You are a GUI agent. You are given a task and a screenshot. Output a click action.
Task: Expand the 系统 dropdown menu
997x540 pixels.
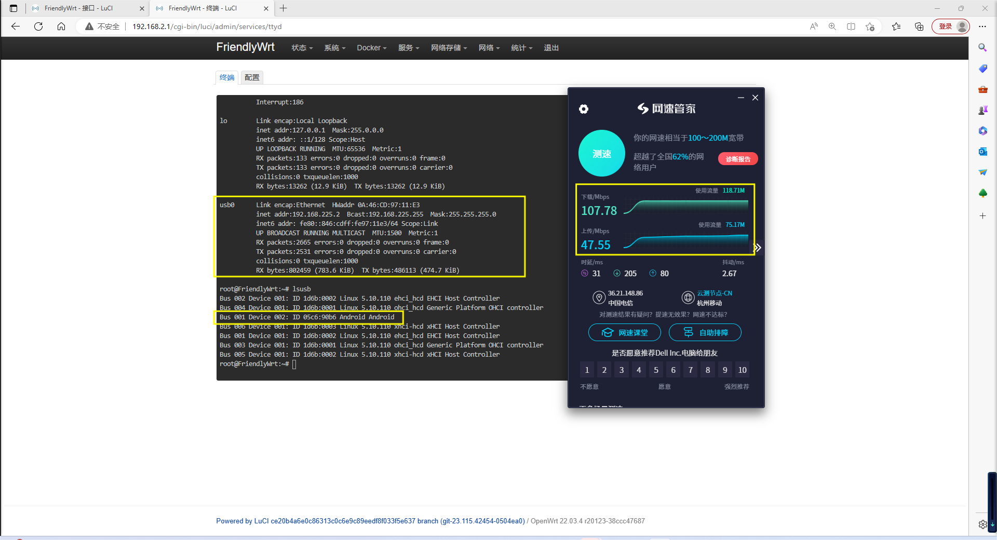pos(334,48)
